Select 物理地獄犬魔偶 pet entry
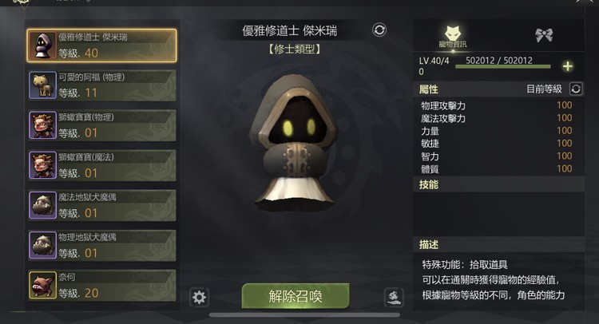 (x=101, y=245)
